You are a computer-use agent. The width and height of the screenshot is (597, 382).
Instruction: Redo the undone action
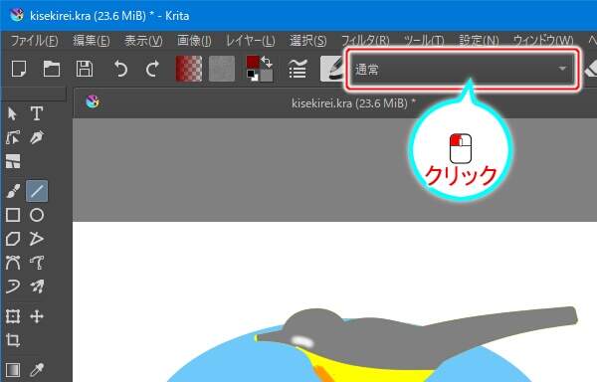tap(152, 69)
